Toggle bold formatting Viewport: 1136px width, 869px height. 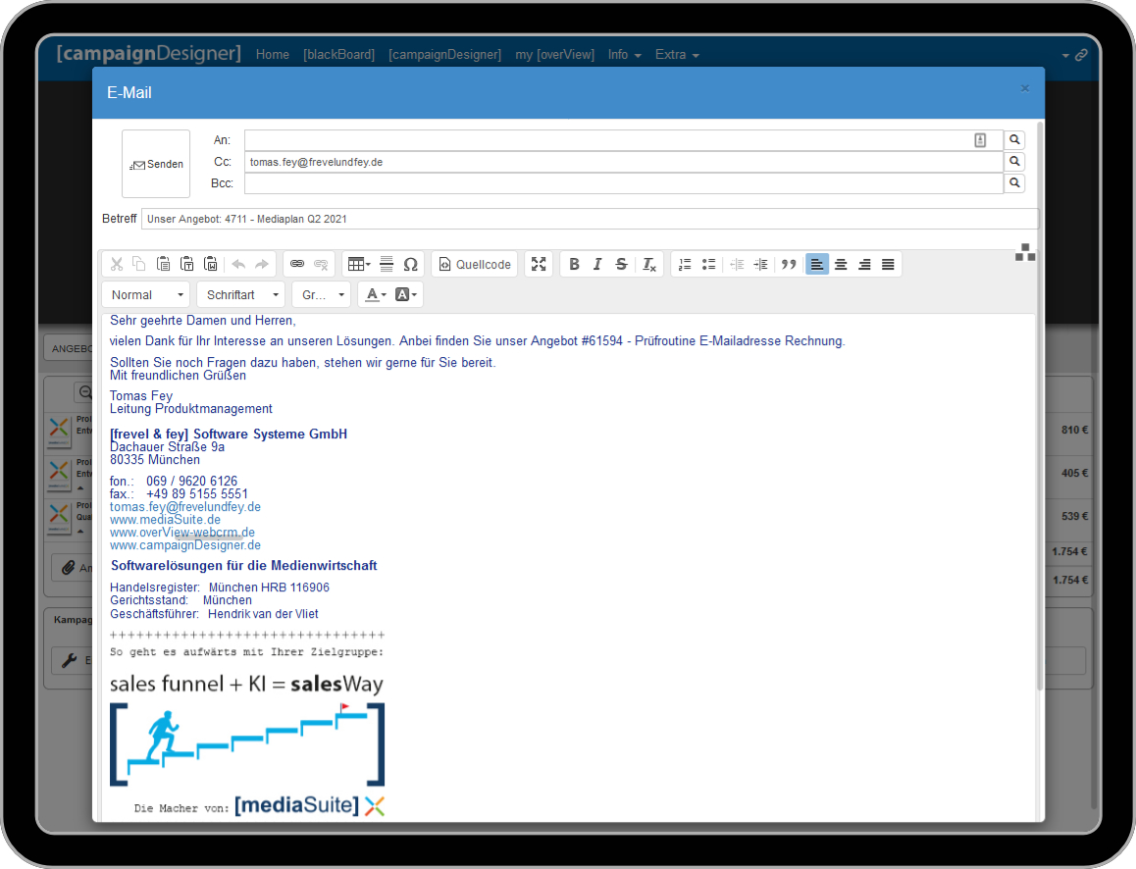pos(574,264)
